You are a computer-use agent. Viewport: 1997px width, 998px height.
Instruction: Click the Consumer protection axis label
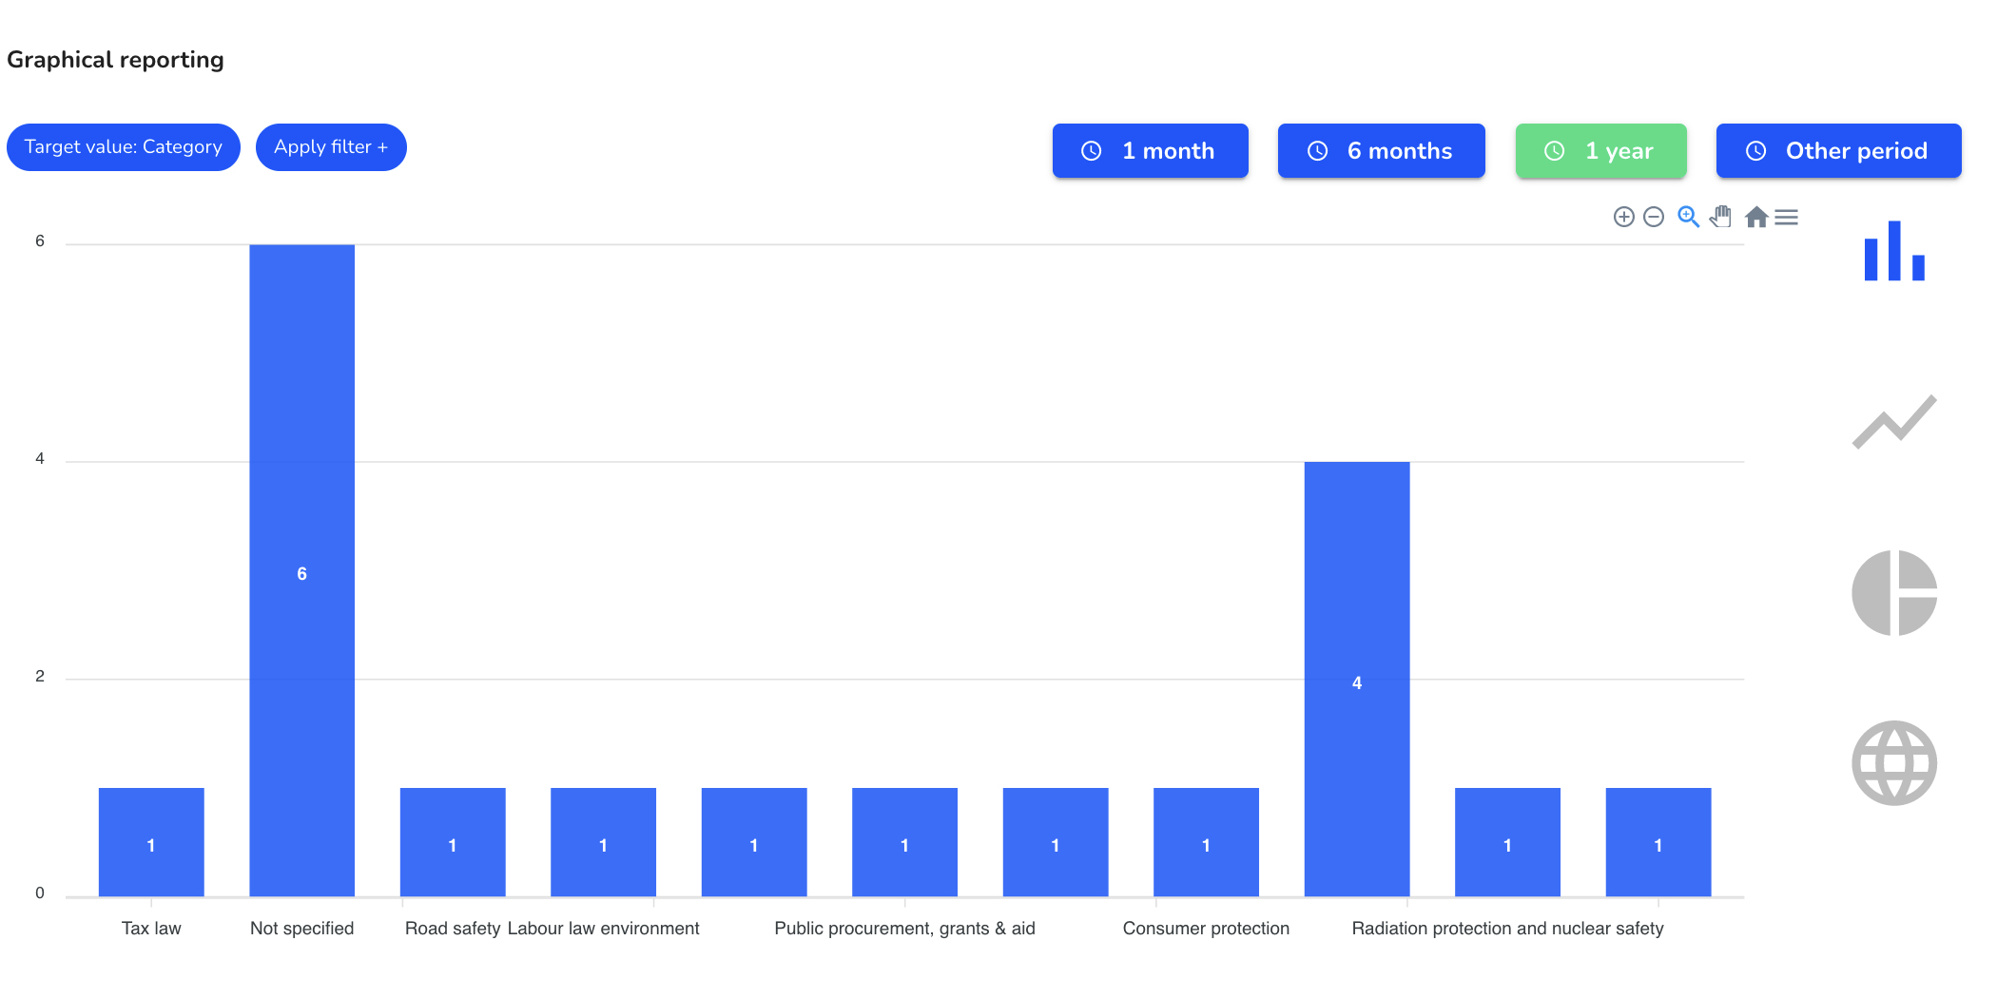point(1206,929)
